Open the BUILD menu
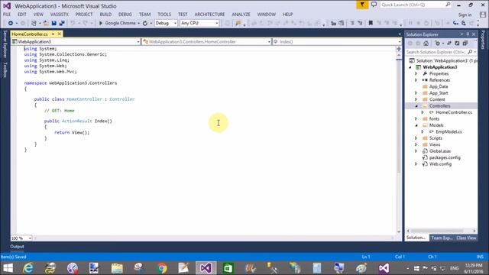 click(x=105, y=15)
